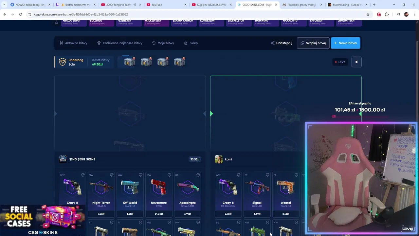Open Aktywne bitwy tab
Image resolution: width=419 pixels, height=236 pixels.
click(73, 43)
